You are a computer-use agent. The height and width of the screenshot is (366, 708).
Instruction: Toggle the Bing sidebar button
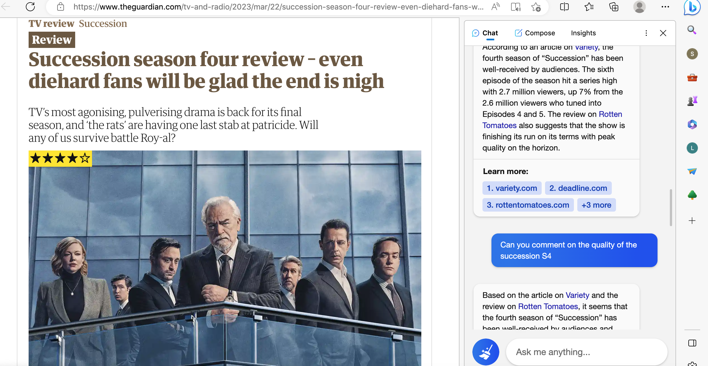[692, 7]
